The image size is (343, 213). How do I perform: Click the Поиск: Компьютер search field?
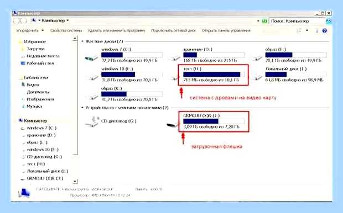[x=297, y=21]
